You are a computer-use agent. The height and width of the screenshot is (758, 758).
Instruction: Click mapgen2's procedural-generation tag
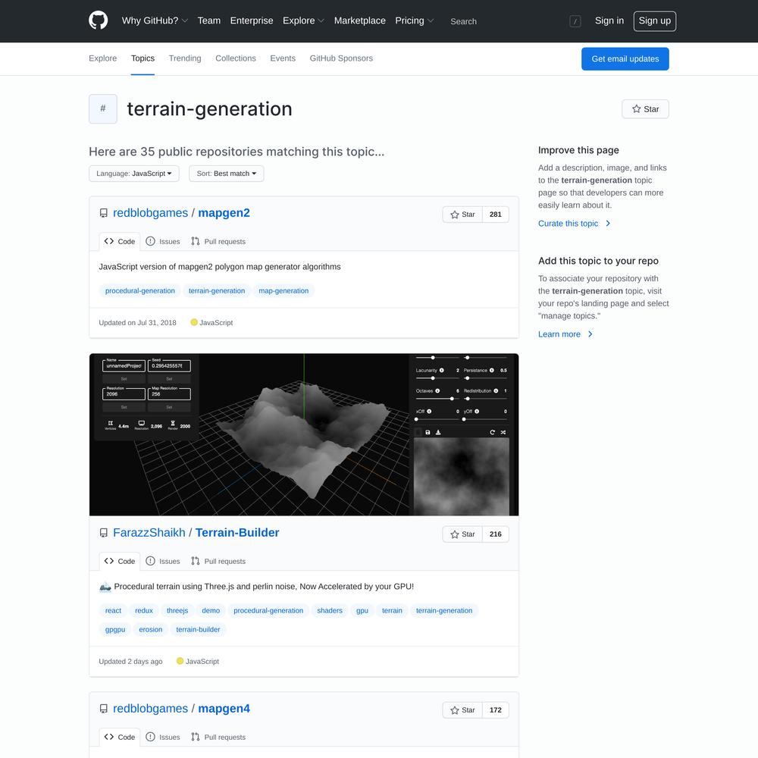140,291
